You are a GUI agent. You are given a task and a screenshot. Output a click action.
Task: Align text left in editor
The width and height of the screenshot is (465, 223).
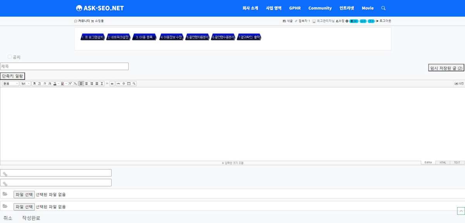pyautogui.click(x=81, y=83)
